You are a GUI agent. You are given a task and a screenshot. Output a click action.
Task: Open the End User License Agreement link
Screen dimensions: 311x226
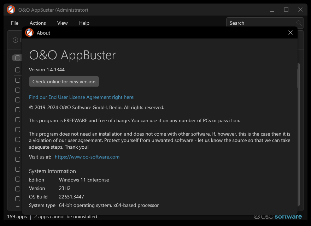point(82,97)
